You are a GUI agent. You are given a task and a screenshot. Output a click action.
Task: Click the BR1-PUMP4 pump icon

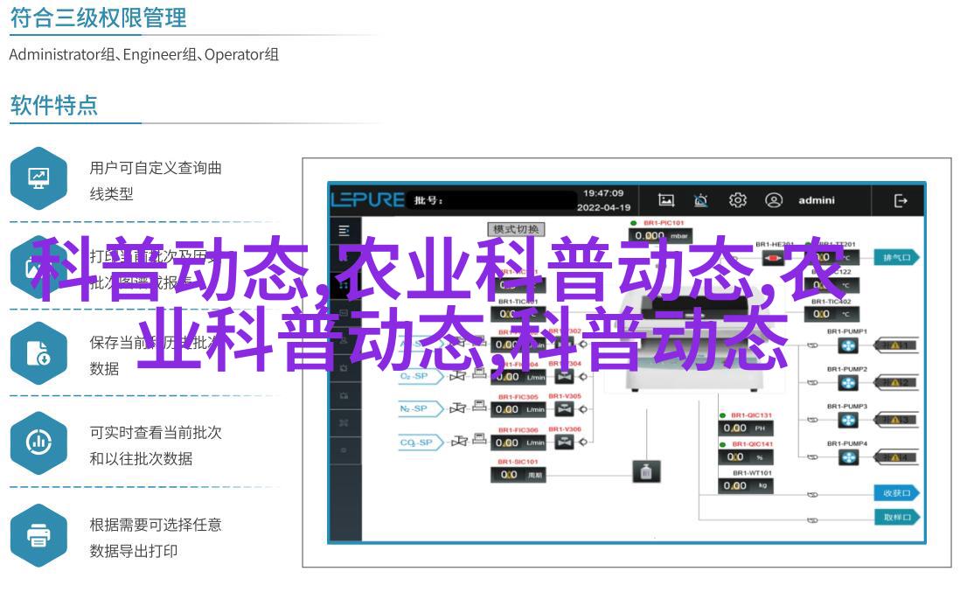click(x=849, y=457)
